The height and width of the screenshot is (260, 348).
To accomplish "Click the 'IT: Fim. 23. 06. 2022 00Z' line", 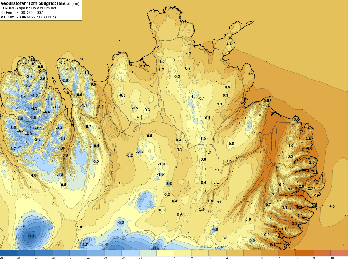I will coord(22,13).
